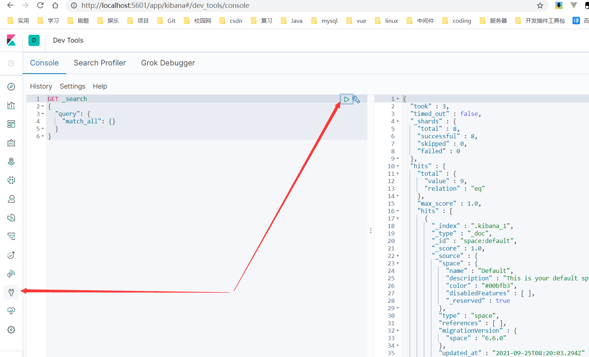Open the "Git" bookmarks folder
The width and height of the screenshot is (589, 357).
coord(167,21)
